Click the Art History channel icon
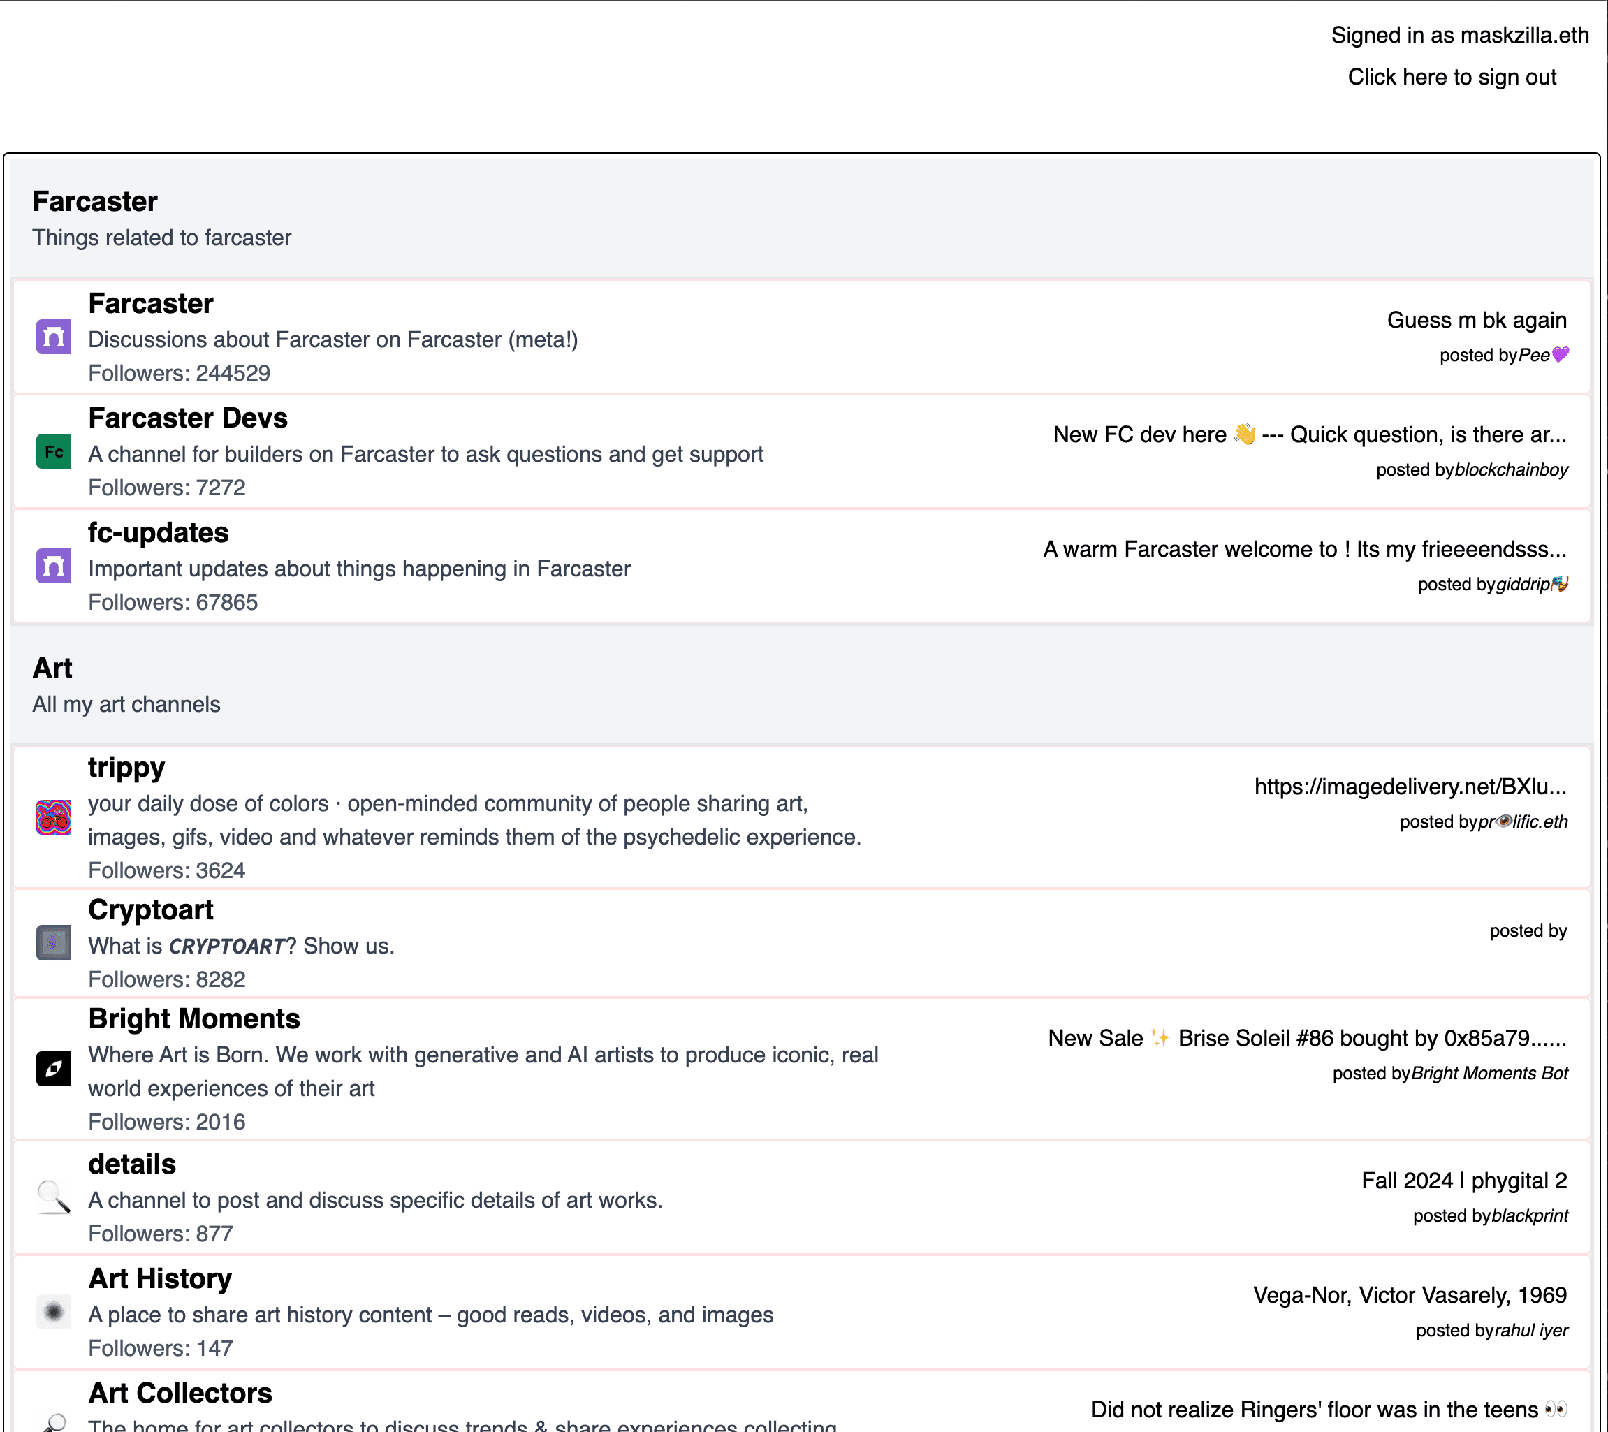Screen dimensions: 1608x1432 tap(54, 1312)
